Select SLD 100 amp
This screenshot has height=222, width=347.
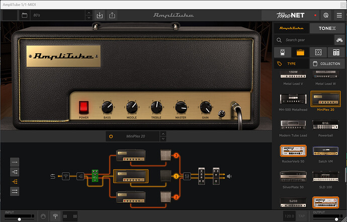click(325, 177)
